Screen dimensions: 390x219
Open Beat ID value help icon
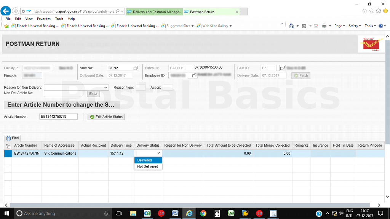click(x=282, y=68)
